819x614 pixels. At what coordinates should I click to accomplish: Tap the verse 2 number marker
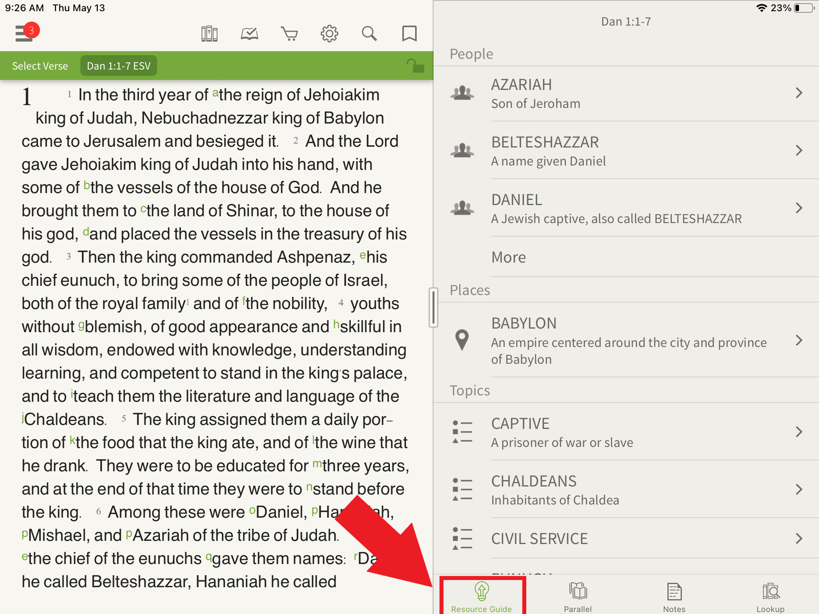coord(296,140)
